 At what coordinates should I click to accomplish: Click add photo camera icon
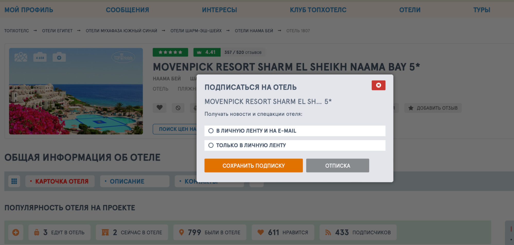click(x=59, y=57)
